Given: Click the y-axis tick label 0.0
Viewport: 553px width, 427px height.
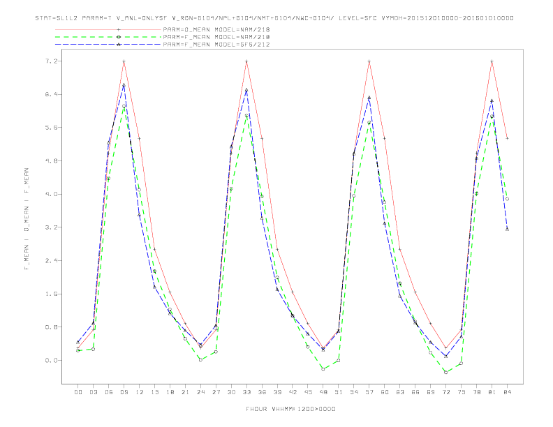Looking at the screenshot, I should (51, 361).
